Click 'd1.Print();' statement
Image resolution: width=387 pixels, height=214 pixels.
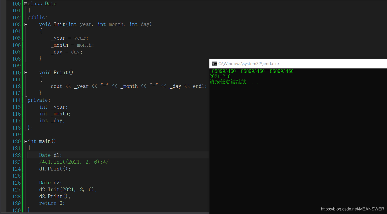point(55,169)
